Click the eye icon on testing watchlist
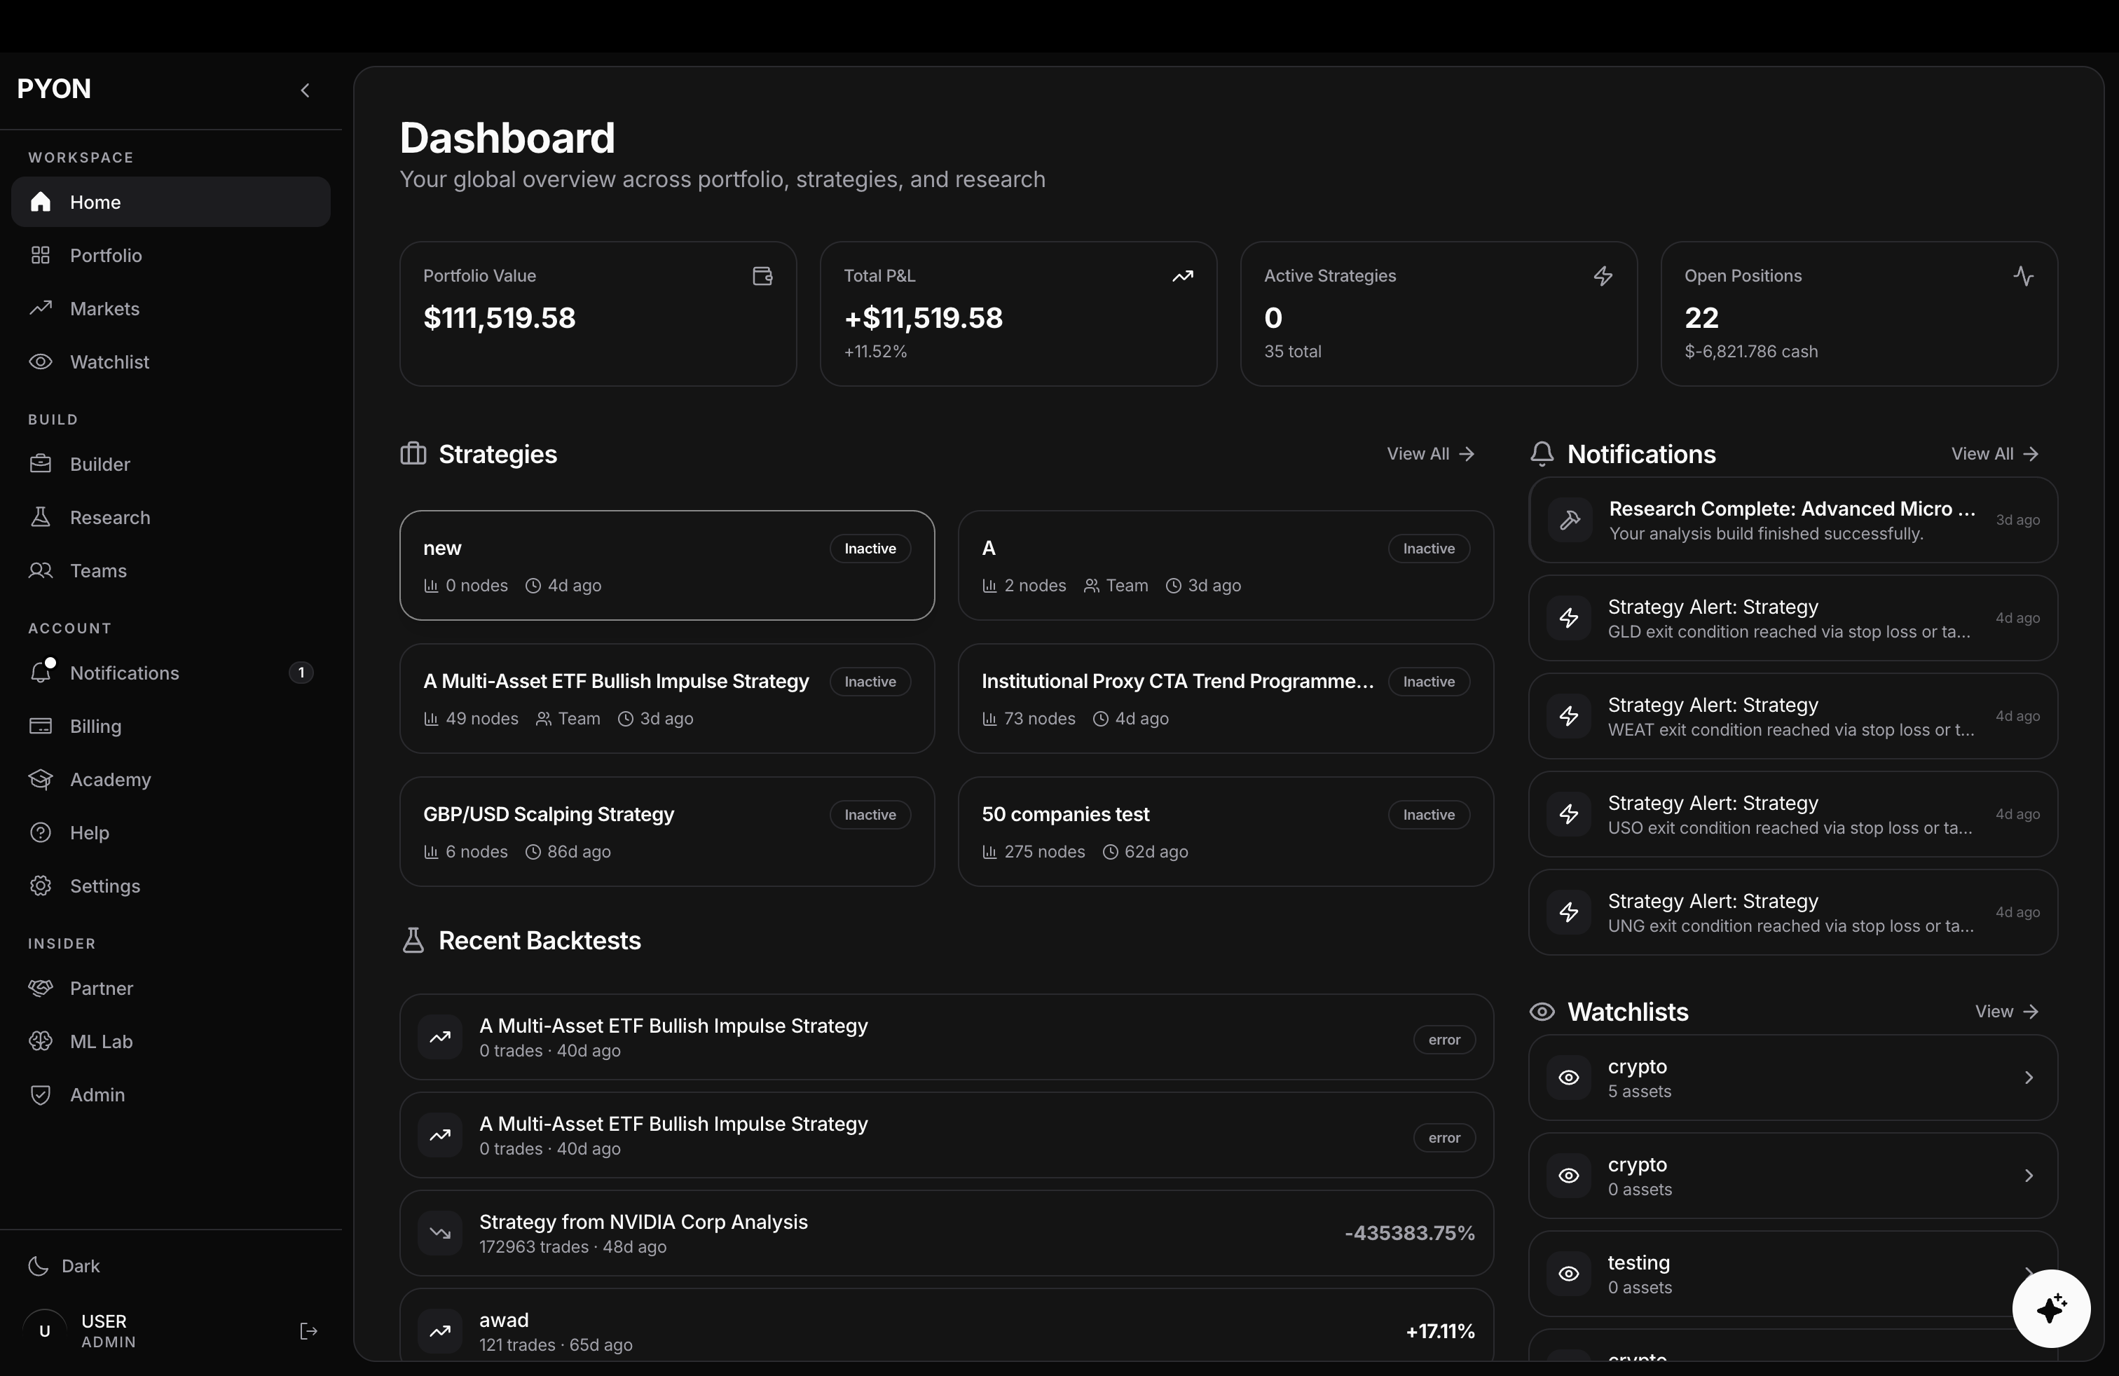The width and height of the screenshot is (2119, 1376). click(x=1569, y=1274)
